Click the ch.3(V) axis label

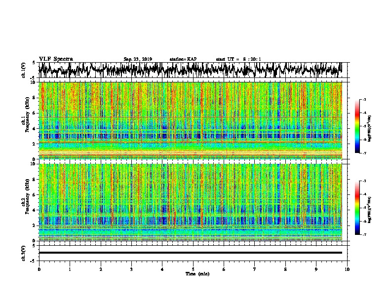coord(24,253)
